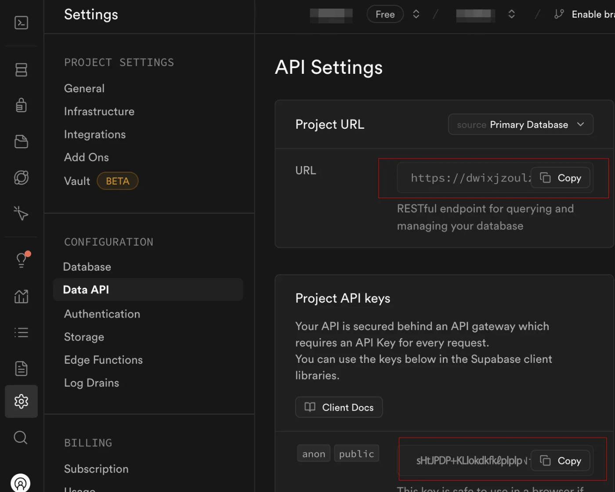This screenshot has width=615, height=492.
Task: Click the project URL text field
Action: click(x=464, y=177)
